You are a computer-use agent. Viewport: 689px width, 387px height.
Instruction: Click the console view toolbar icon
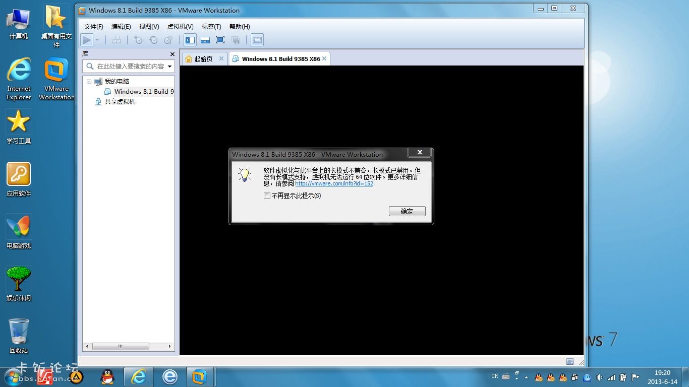(x=257, y=40)
